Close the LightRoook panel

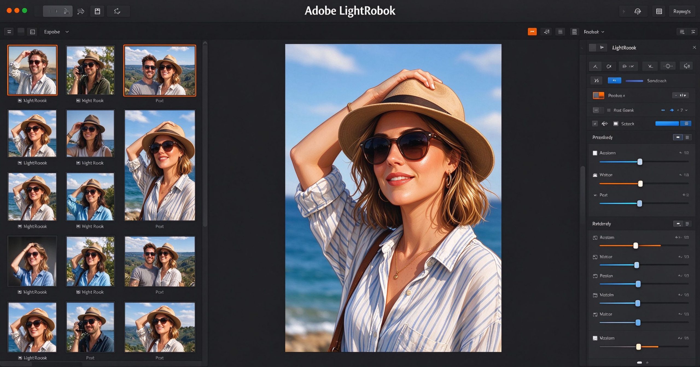pos(694,48)
